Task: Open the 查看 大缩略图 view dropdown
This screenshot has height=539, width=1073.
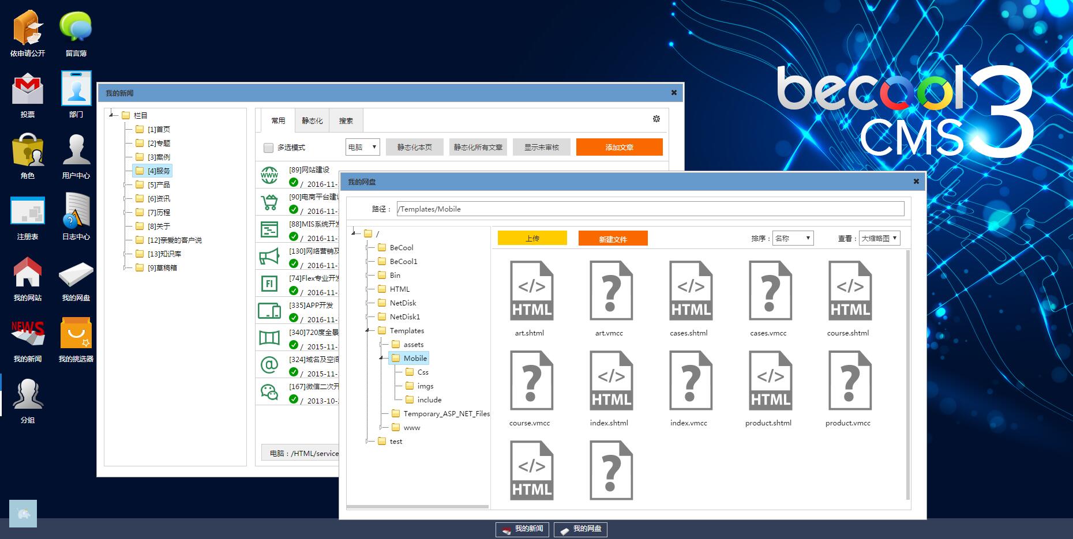Action: [x=879, y=238]
